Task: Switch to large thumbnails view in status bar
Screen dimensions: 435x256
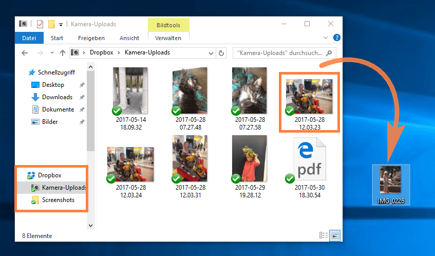Action: click(x=335, y=236)
